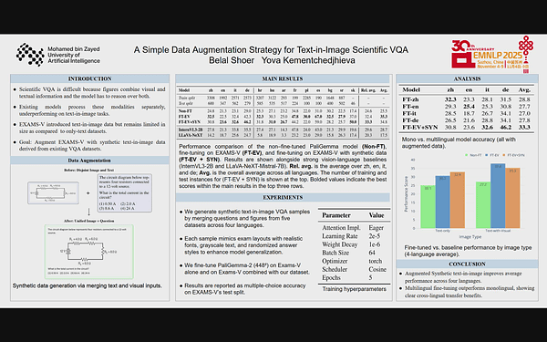Click the MAIN RESULTS section header
547x342 pixels.
283,78
